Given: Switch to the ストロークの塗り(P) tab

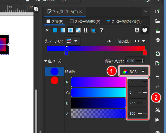Looking at the screenshot, I should point(85,22).
